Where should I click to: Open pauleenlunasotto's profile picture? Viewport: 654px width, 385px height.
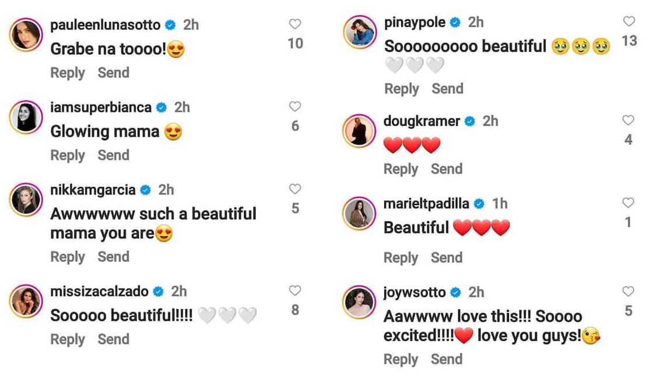point(26,34)
